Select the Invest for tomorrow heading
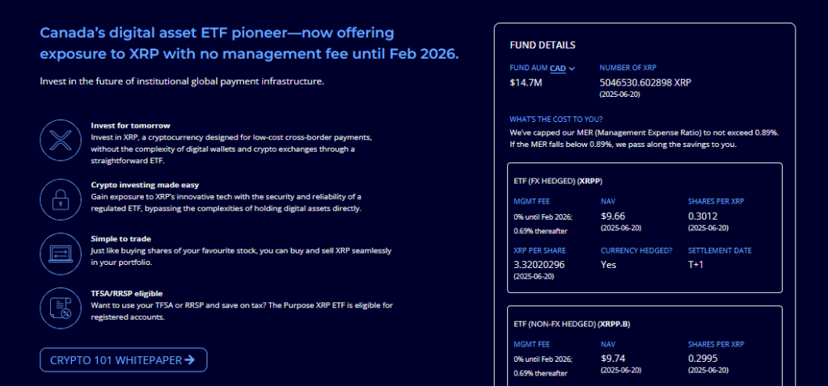Image resolution: width=828 pixels, height=386 pixels. [130, 125]
